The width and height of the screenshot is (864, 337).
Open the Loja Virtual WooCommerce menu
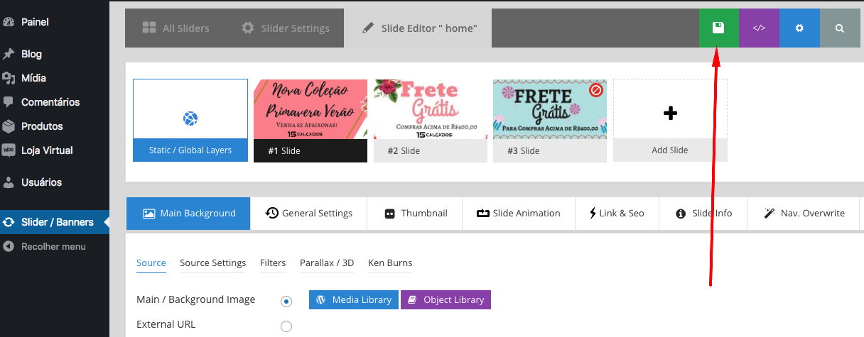coord(47,150)
